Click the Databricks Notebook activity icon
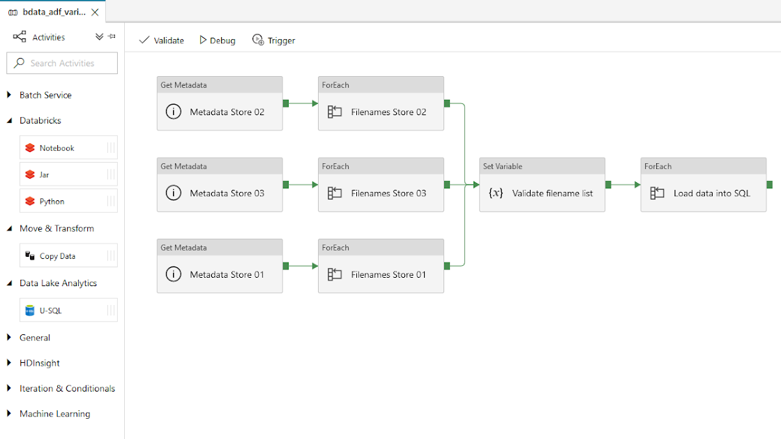 [30, 148]
